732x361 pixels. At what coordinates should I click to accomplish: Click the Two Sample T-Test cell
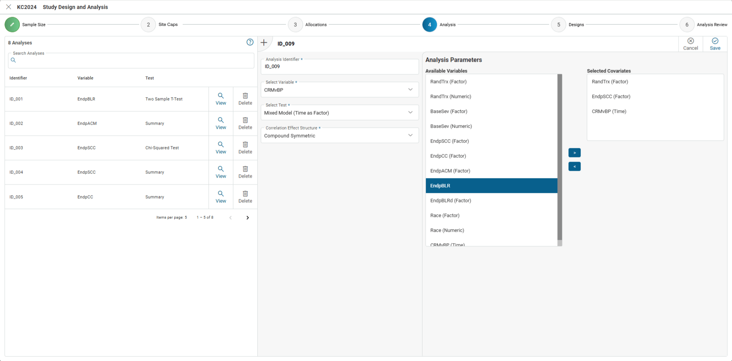(164, 99)
